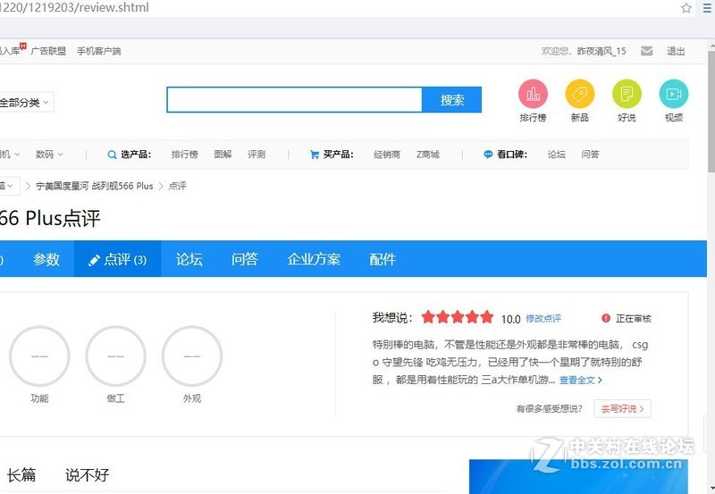Open the 昨夜清风_15 username link
The height and width of the screenshot is (494, 715).
601,51
